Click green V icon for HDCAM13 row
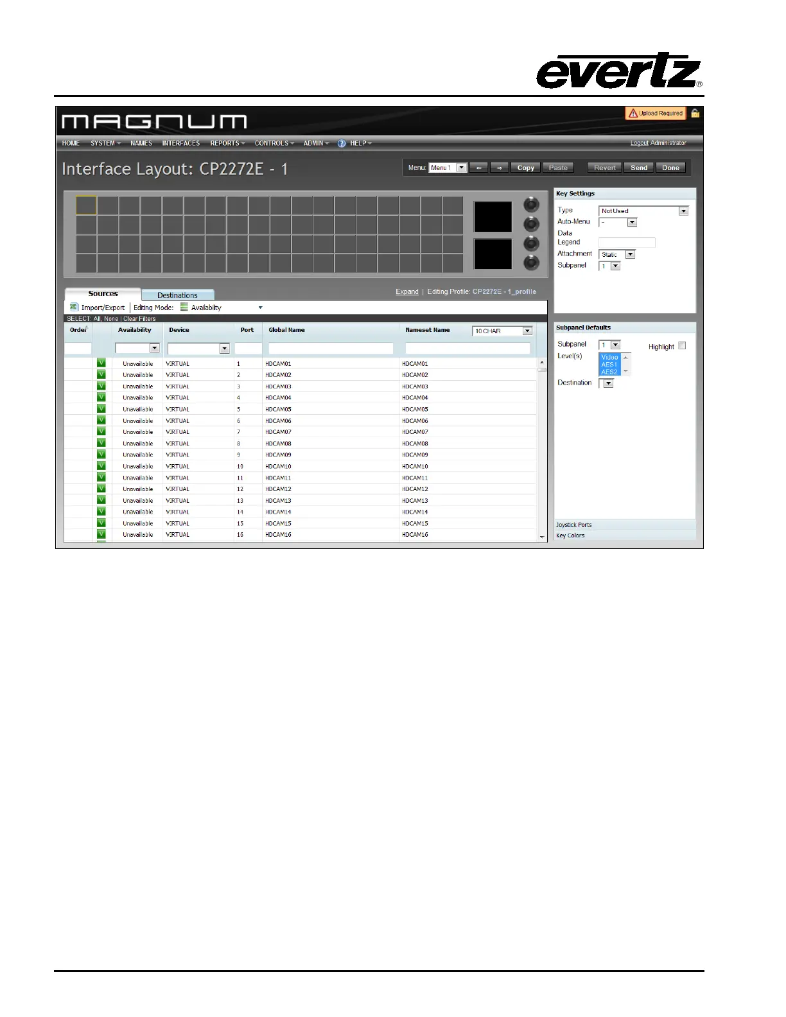 tap(101, 500)
